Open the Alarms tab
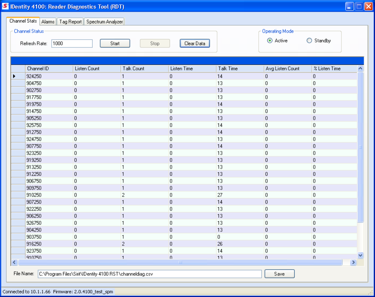Viewport: 375px width, 297px height. click(48, 22)
